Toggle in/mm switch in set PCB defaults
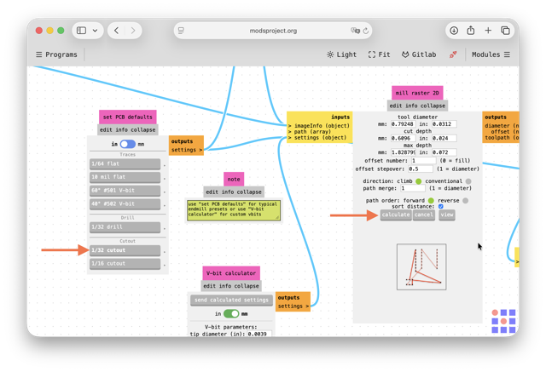The width and height of the screenshot is (546, 372). pyautogui.click(x=127, y=144)
